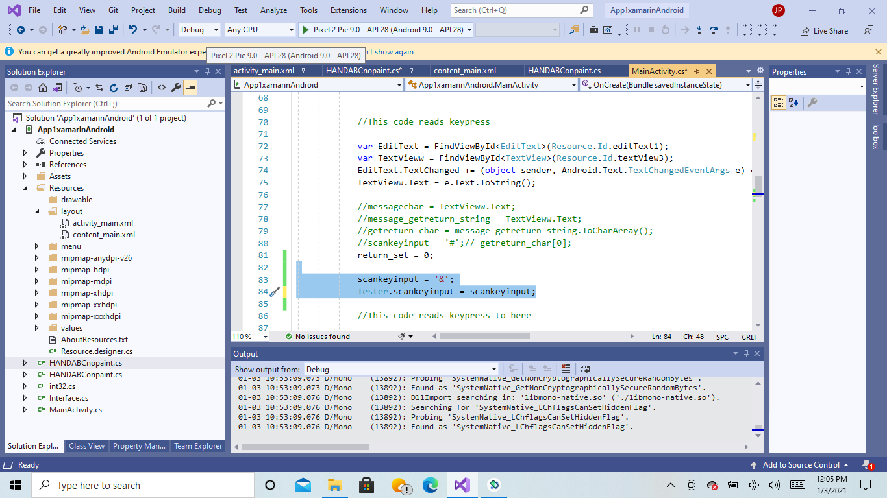Open the Show output from dropdown
The height and width of the screenshot is (498, 887).
401,370
